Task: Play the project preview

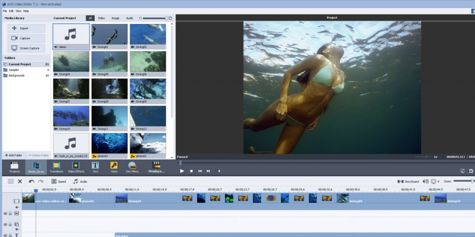Action: click(x=182, y=171)
